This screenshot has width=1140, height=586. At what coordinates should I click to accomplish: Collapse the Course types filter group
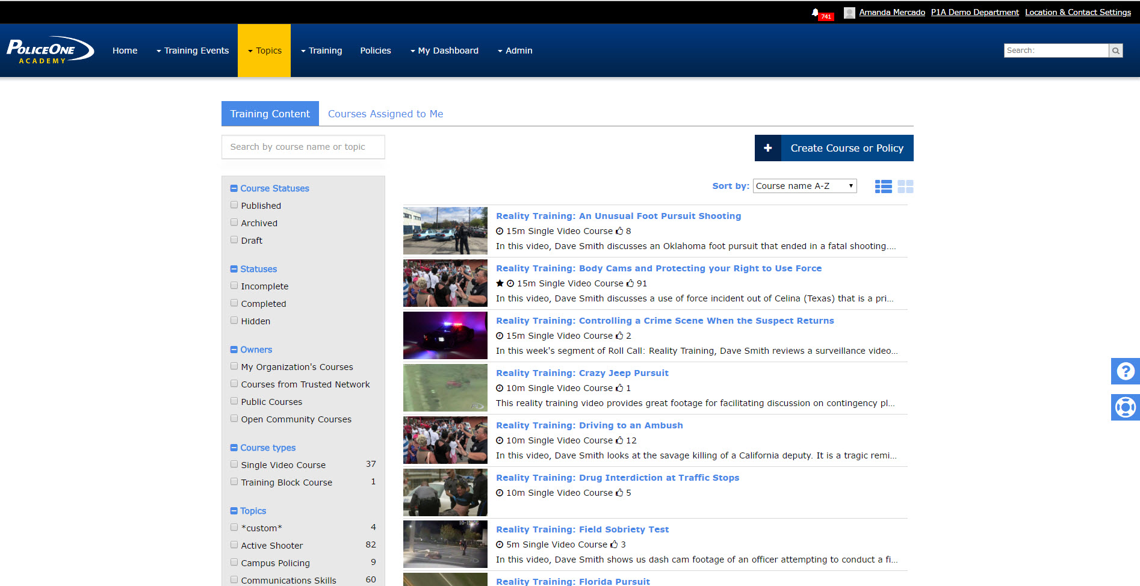point(234,448)
